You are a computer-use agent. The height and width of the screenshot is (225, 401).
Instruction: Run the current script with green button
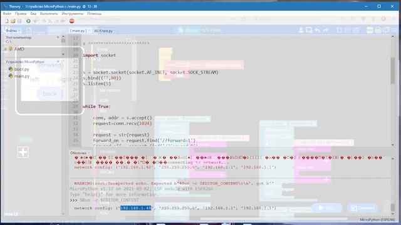click(x=28, y=21)
